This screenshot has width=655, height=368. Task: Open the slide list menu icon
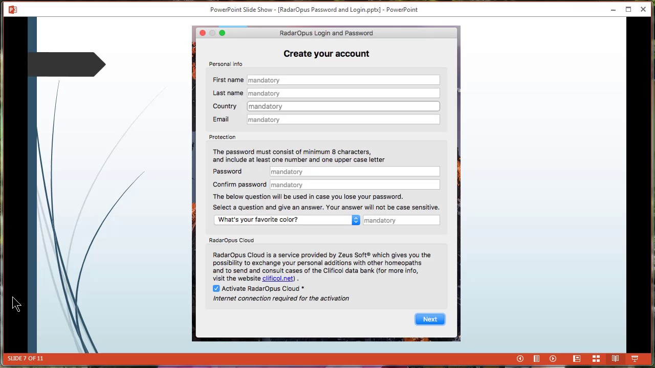point(536,359)
